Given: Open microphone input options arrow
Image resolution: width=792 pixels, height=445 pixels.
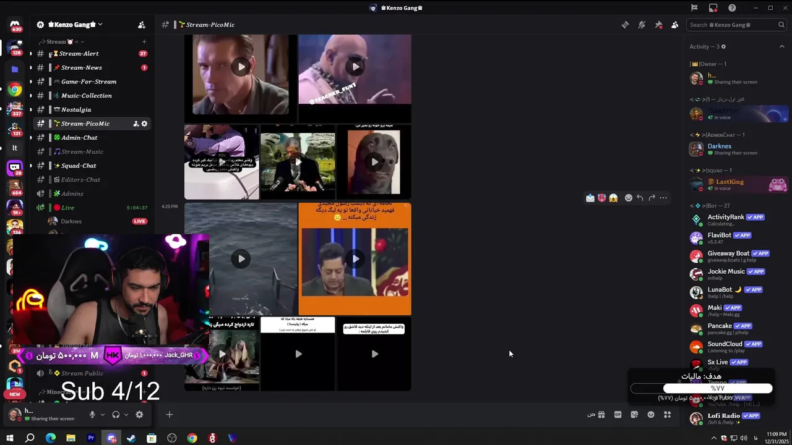Looking at the screenshot, I should point(103,415).
